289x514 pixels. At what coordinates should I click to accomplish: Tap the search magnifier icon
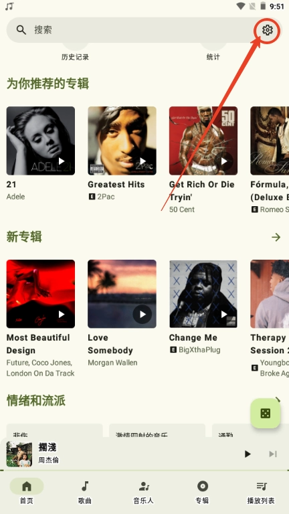point(21,30)
